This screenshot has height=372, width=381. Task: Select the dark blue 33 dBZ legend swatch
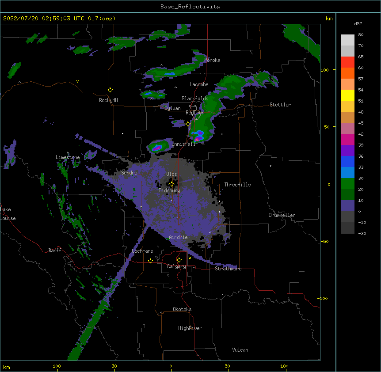pos(347,161)
